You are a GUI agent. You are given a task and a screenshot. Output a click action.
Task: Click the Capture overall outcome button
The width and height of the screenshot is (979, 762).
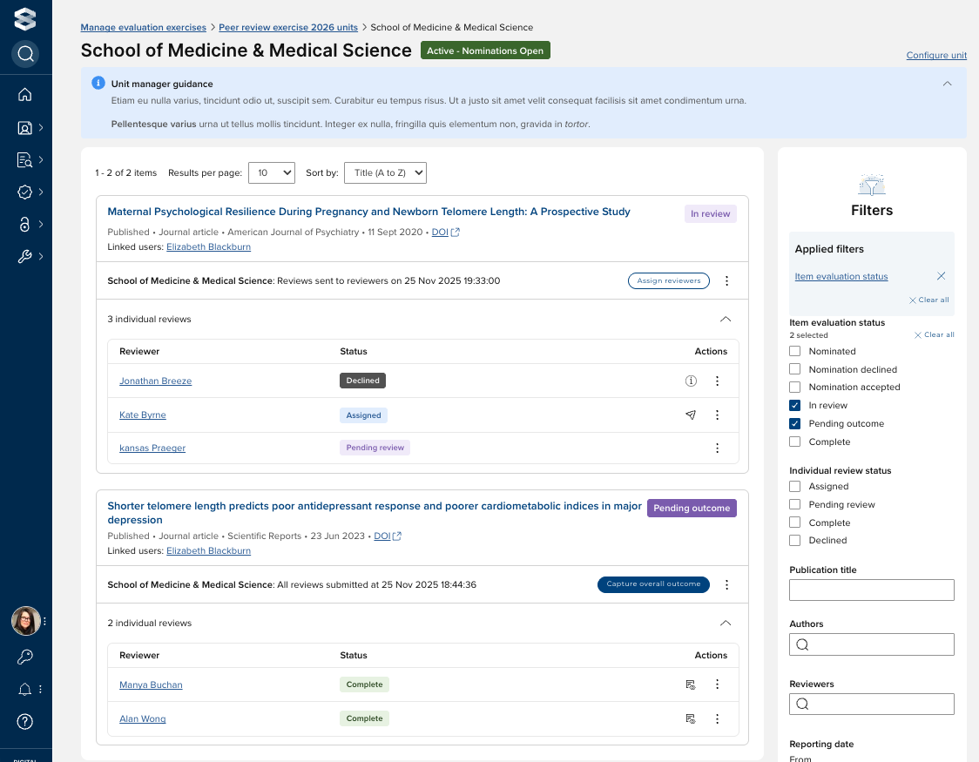(653, 584)
